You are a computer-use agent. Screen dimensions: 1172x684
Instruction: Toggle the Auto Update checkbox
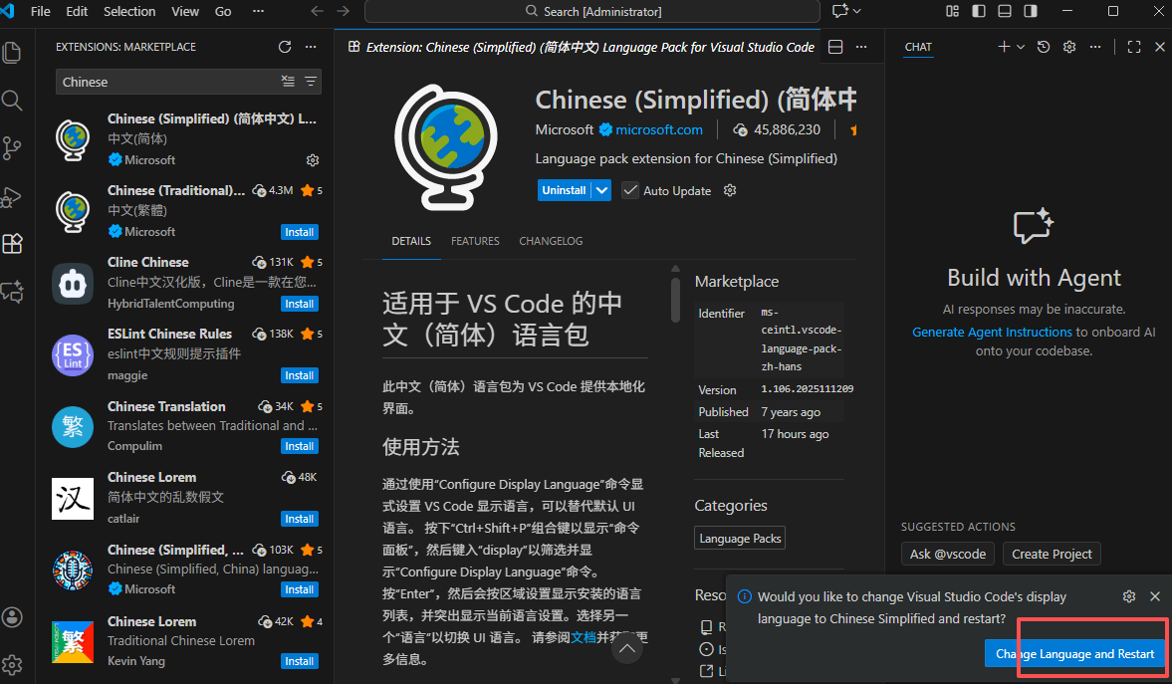[630, 190]
